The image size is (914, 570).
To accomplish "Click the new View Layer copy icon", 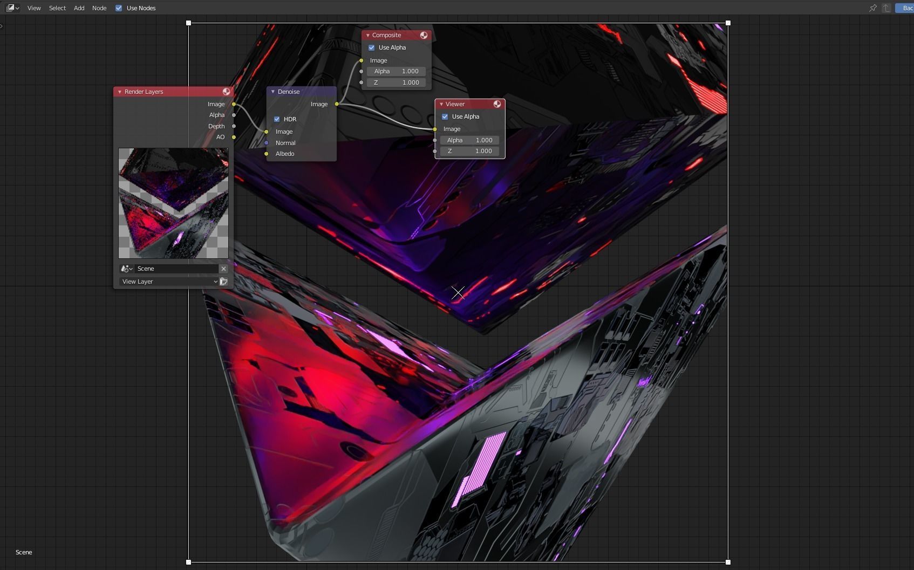I will pos(223,281).
